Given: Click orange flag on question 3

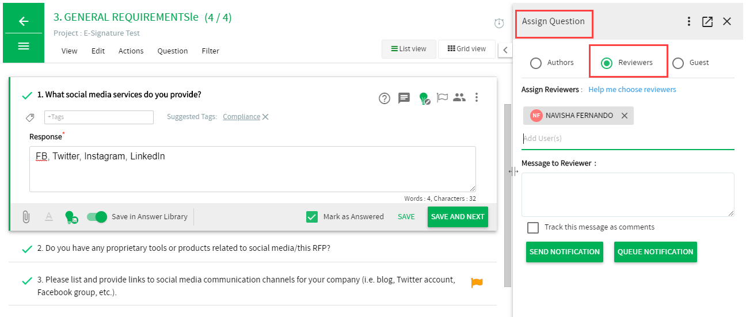Looking at the screenshot, I should click(477, 282).
